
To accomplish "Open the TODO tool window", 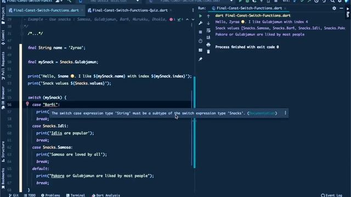I will tap(30, 195).
